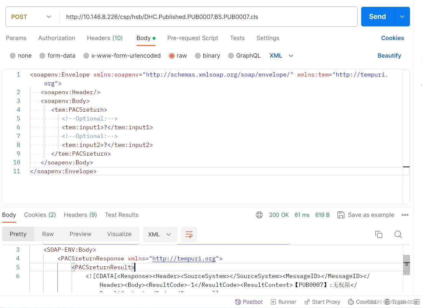422x308 pixels.
Task: Select the Preview response view
Action: click(80, 234)
